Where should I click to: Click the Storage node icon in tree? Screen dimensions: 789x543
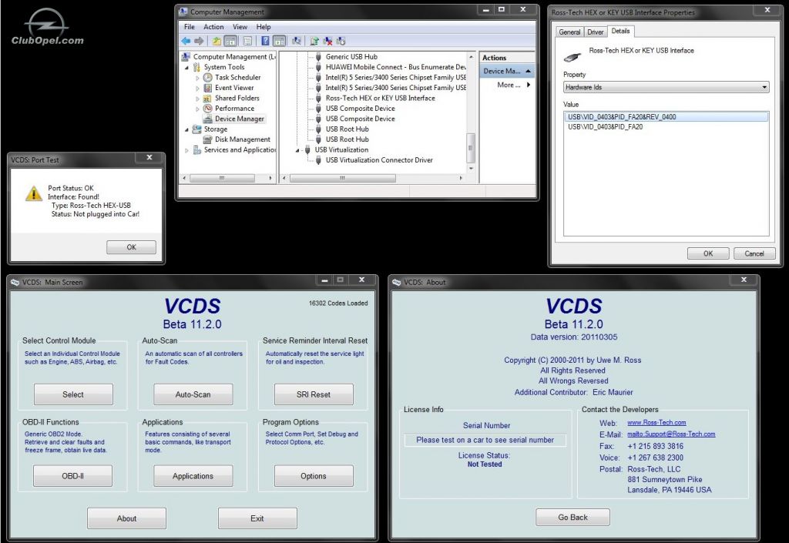point(196,129)
